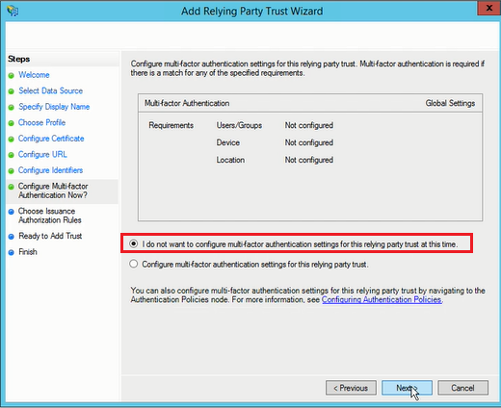Click 'Not configured' value for Users/Groups
Viewport: 501px width, 408px height.
point(309,125)
